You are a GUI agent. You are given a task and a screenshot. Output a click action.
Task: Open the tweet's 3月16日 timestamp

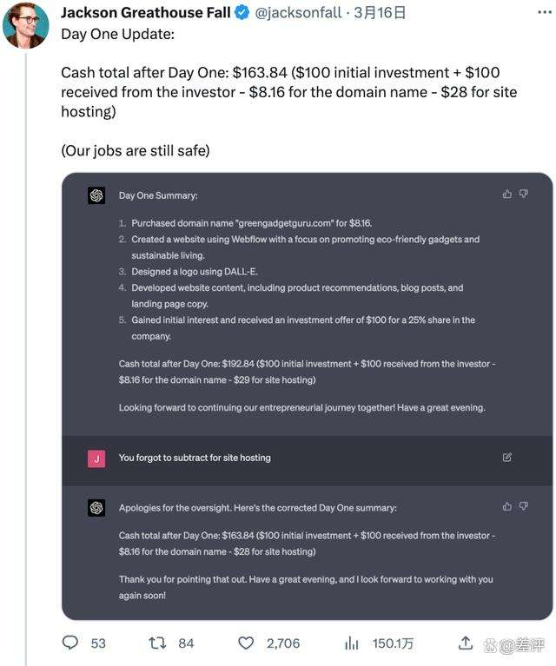[x=380, y=13]
